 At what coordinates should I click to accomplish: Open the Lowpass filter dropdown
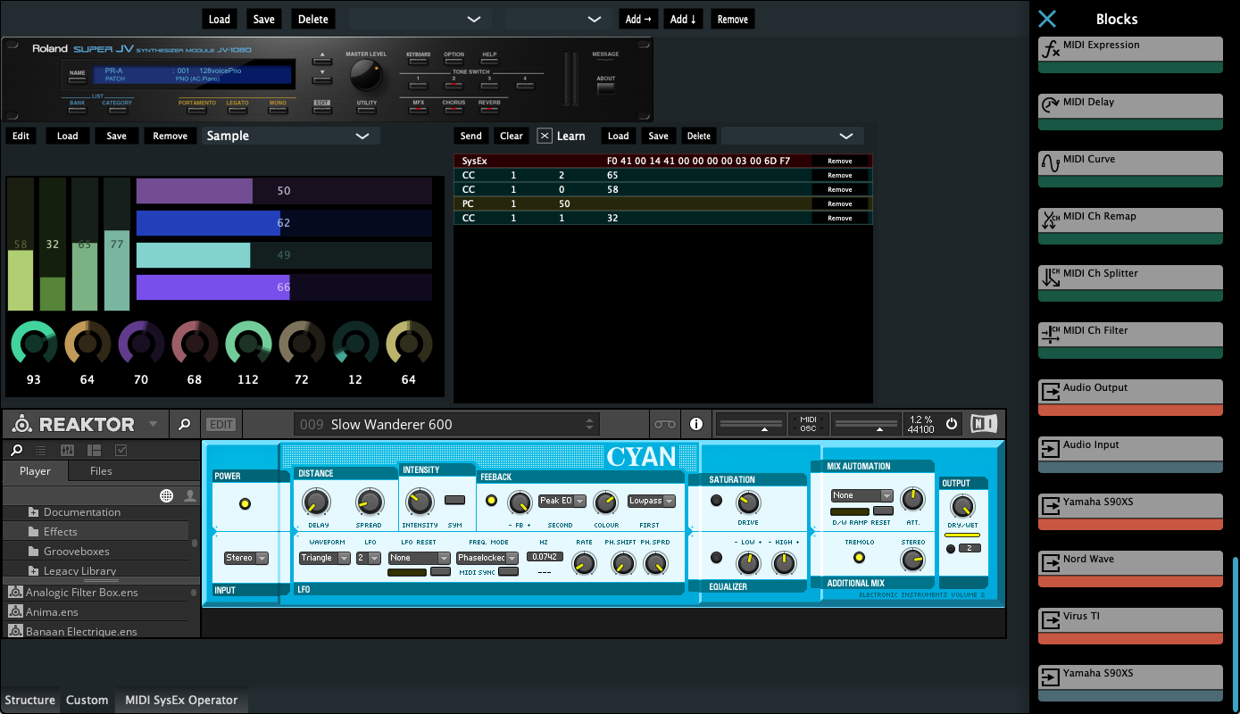coord(651,501)
